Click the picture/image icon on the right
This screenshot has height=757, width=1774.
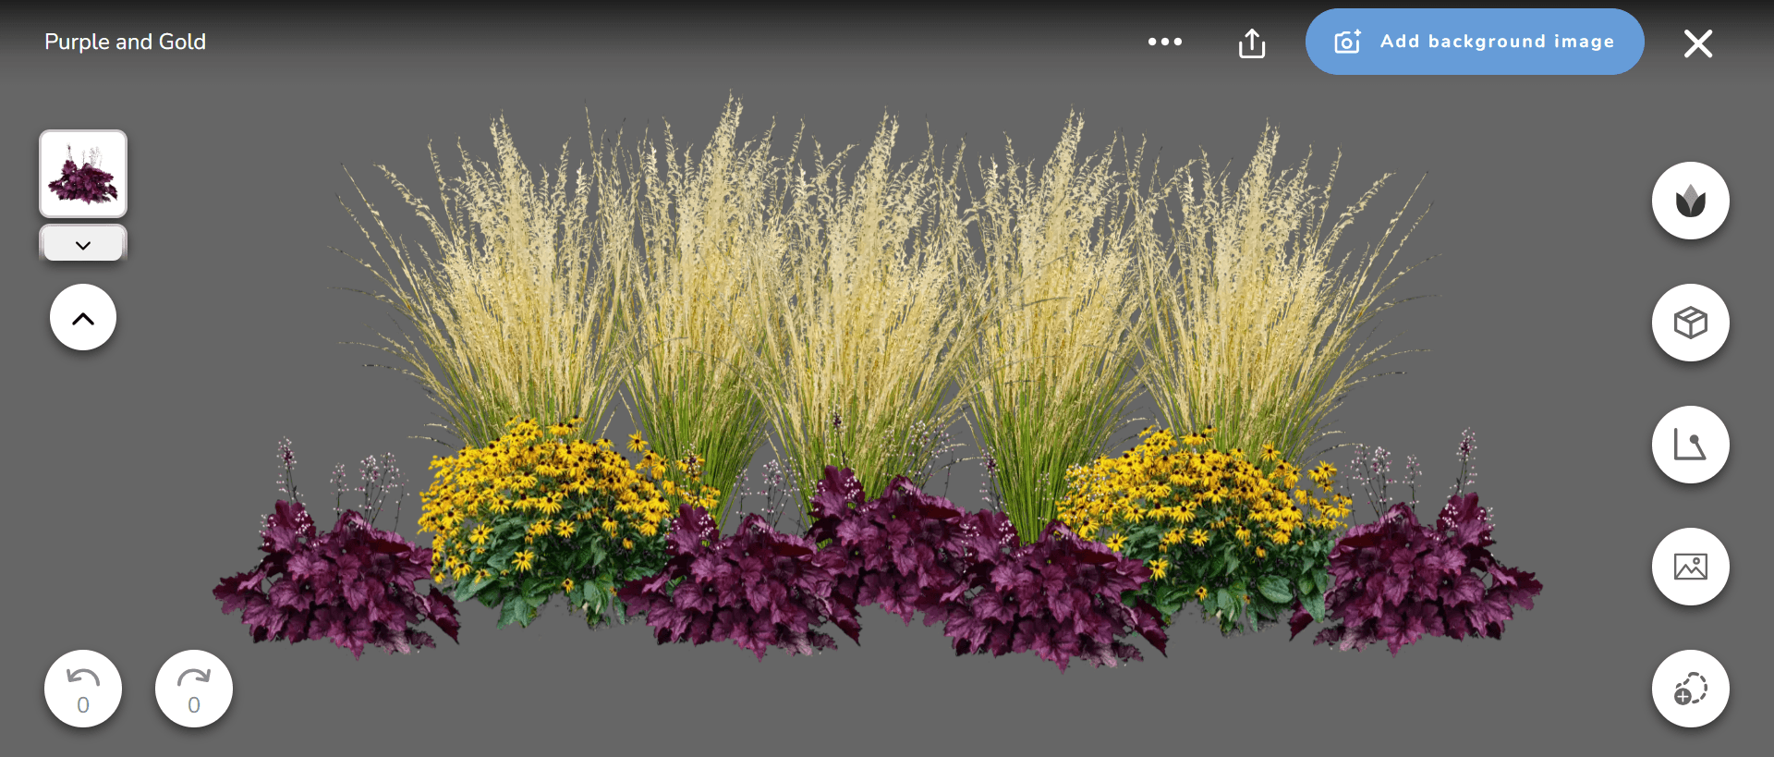[1690, 567]
